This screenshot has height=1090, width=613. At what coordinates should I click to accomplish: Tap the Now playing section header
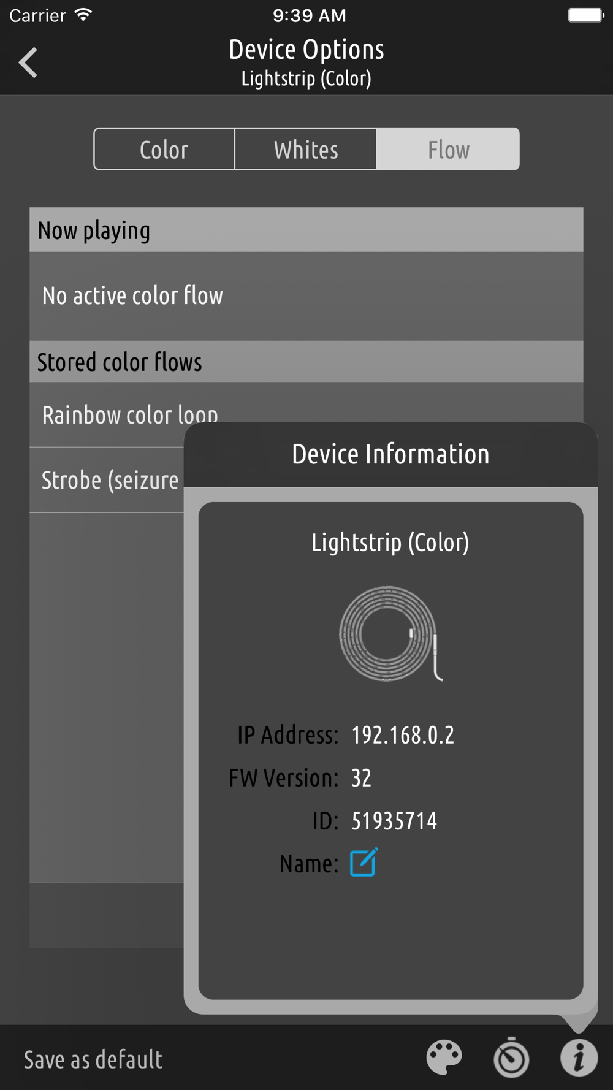point(306,230)
